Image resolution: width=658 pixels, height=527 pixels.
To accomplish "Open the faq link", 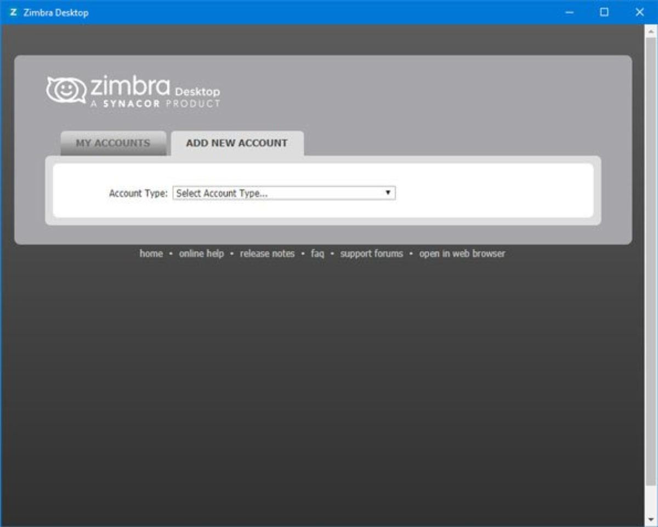I will [x=317, y=254].
